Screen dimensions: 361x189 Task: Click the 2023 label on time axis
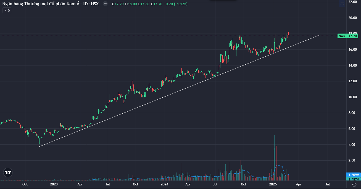click(54, 184)
